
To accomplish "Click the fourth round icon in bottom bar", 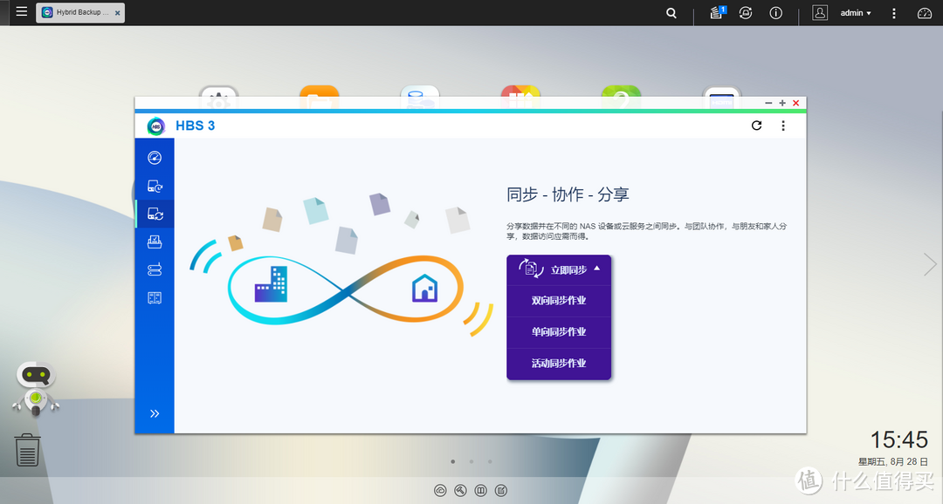I will (501, 491).
